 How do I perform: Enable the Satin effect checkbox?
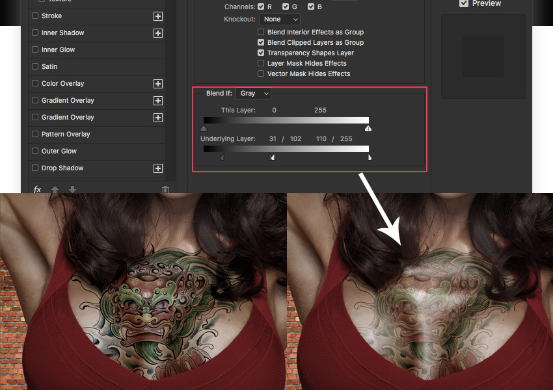tap(35, 66)
